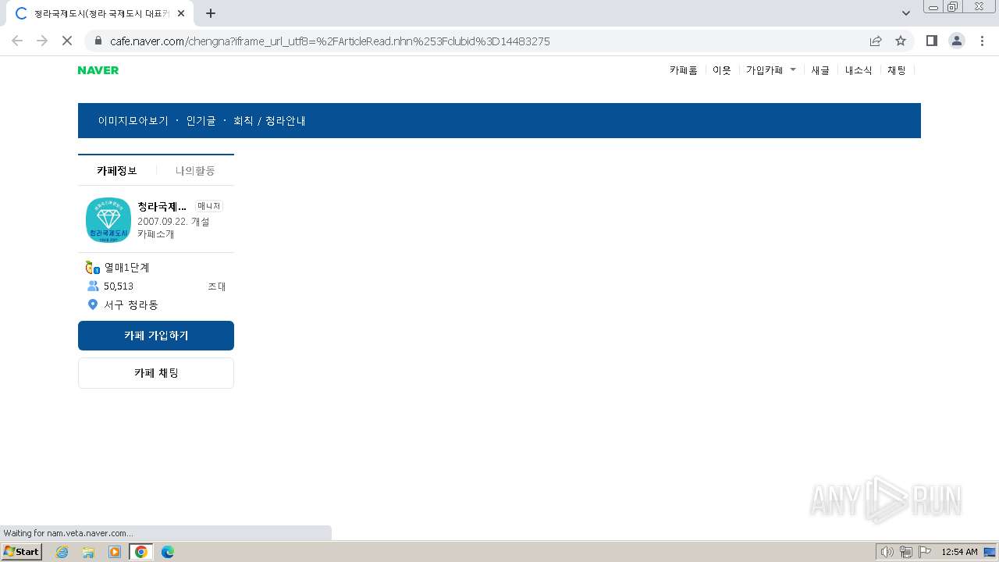Click the location pin icon

click(93, 304)
